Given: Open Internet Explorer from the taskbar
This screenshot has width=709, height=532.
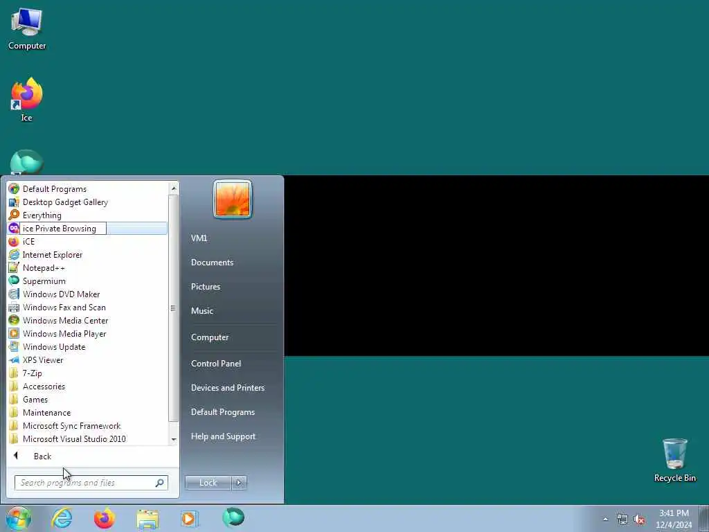Looking at the screenshot, I should (x=62, y=518).
